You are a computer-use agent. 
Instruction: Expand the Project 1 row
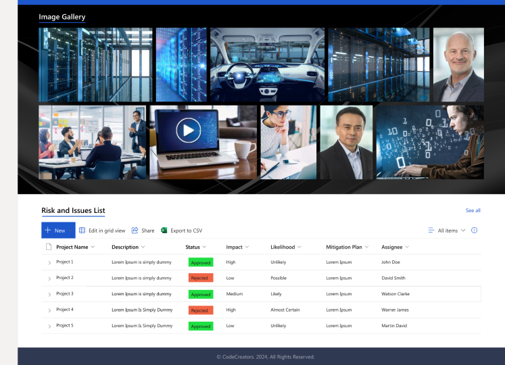(49, 262)
